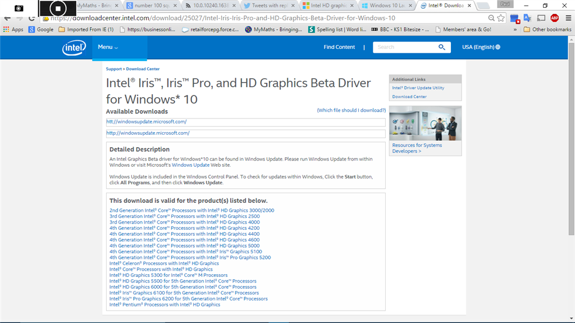Close the Tweets with replies tab
The width and height of the screenshot is (575, 323).
point(293,6)
